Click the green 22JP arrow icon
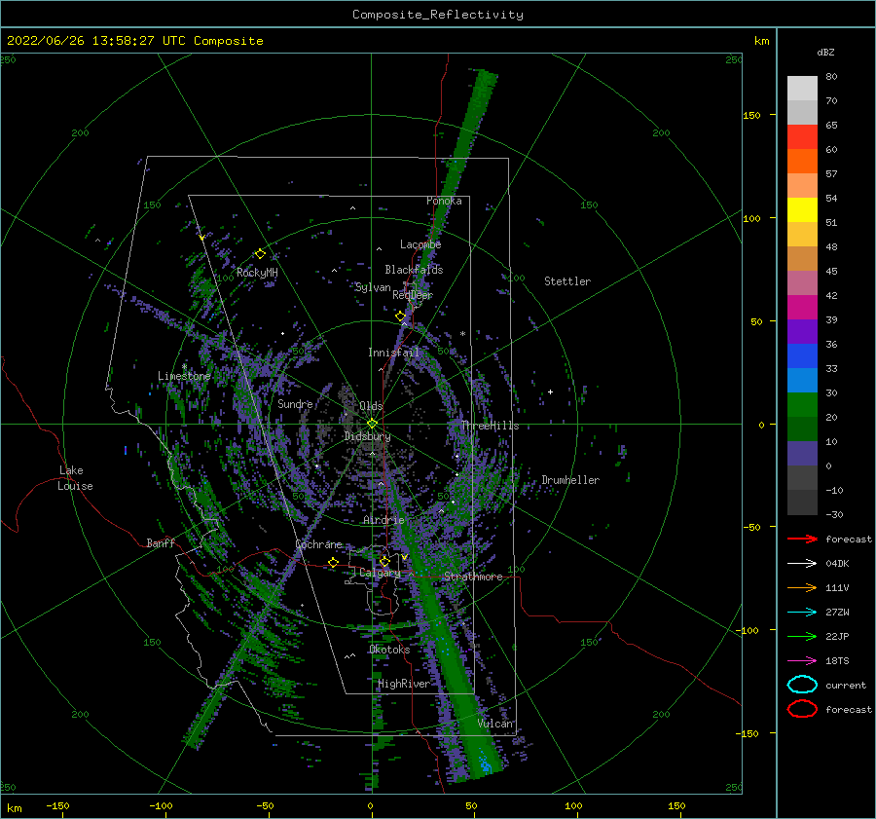 pyautogui.click(x=802, y=636)
